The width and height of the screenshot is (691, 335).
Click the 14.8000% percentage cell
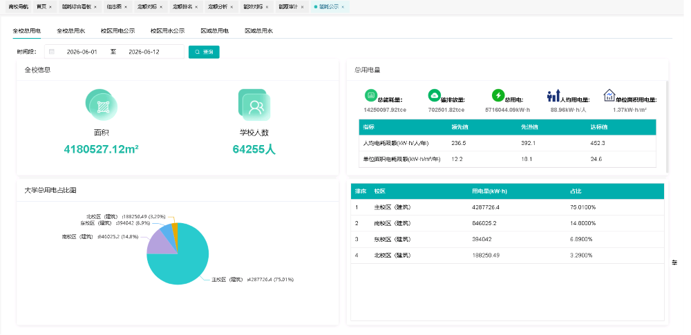583,224
